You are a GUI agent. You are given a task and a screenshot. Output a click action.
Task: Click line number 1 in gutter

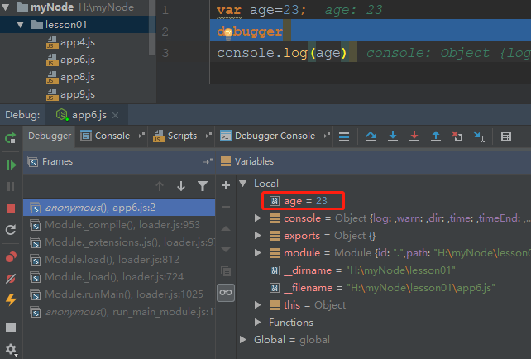[x=165, y=10]
